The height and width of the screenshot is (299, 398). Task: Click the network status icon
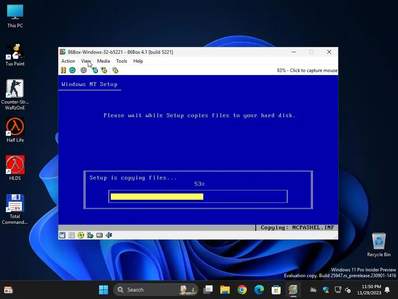tap(90, 235)
